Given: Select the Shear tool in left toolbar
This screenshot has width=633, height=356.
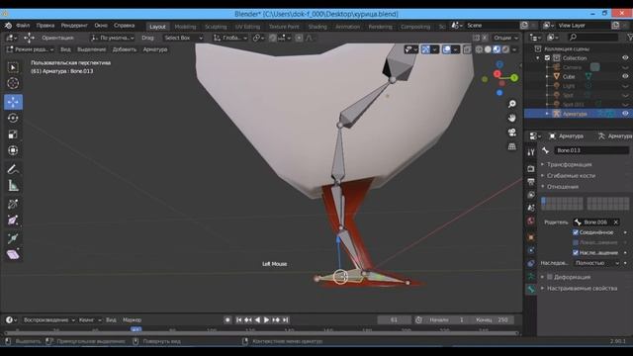Looking at the screenshot, I should tap(13, 254).
